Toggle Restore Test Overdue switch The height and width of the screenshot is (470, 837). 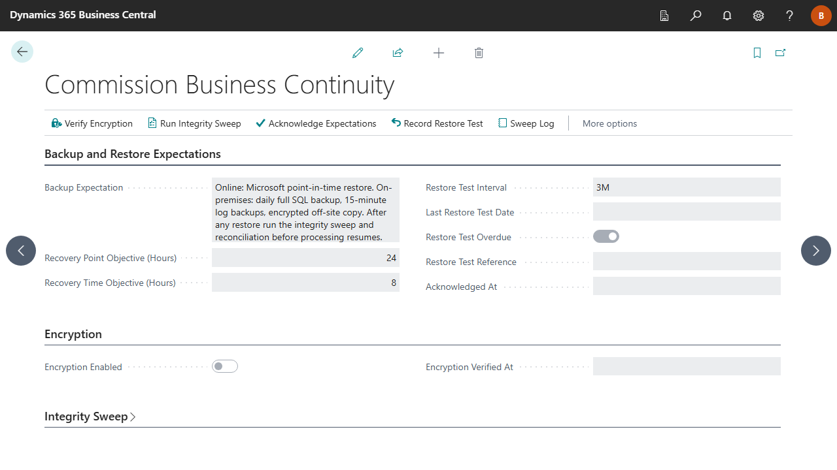click(606, 236)
